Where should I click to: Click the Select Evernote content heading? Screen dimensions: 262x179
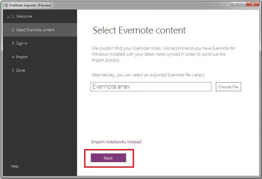pyautogui.click(x=139, y=30)
